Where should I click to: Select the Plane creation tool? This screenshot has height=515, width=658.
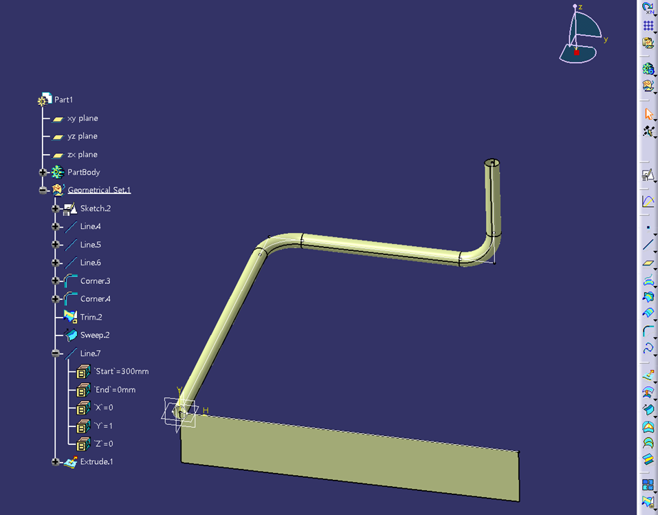[x=648, y=263]
